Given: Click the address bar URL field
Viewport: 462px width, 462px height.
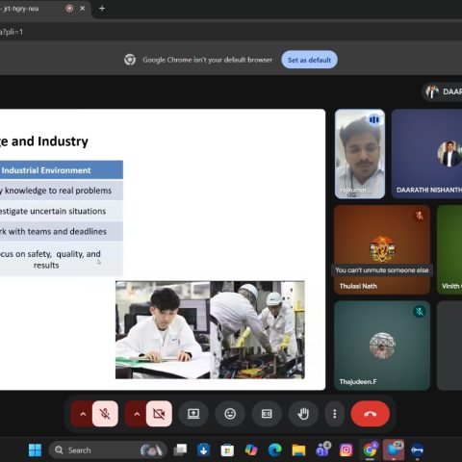Looking at the screenshot, I should click(x=231, y=32).
